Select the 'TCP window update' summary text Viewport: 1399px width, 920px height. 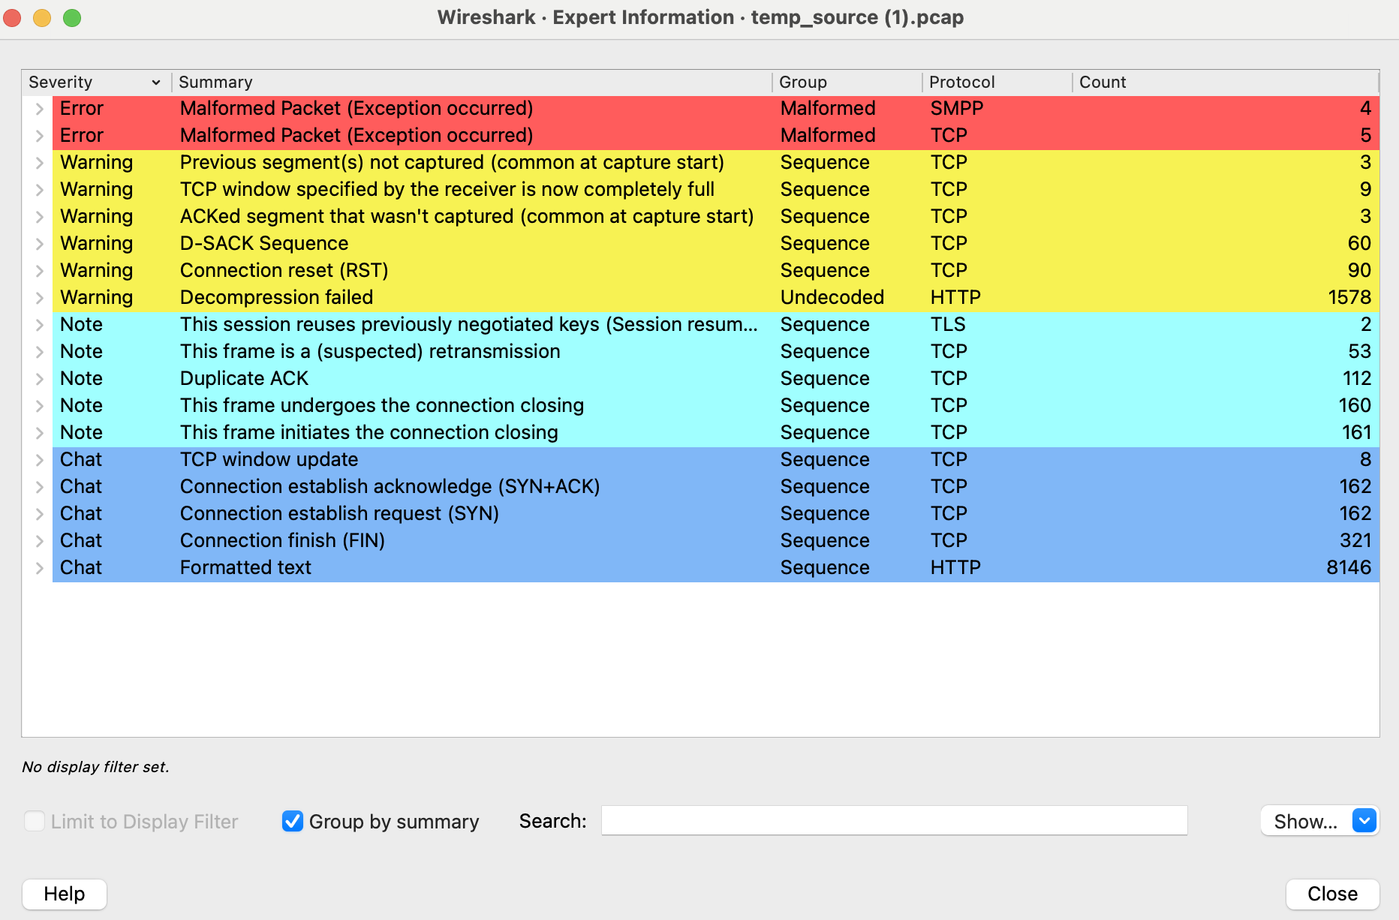pyautogui.click(x=269, y=460)
